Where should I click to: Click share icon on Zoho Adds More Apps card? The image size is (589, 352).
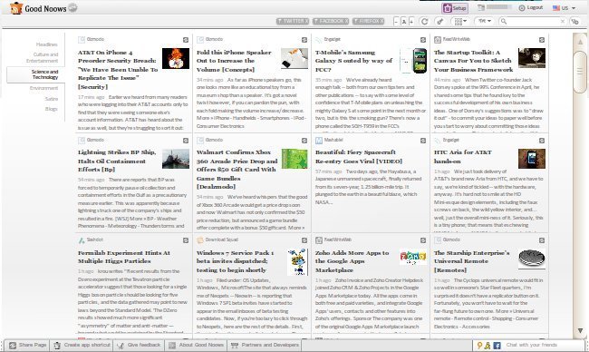coord(423,240)
